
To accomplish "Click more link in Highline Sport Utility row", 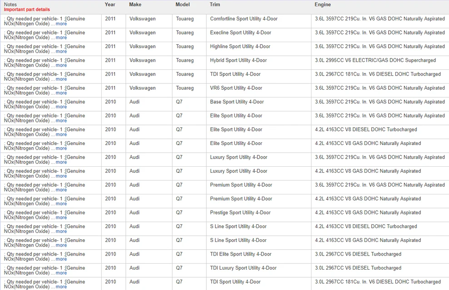I will coord(61,51).
